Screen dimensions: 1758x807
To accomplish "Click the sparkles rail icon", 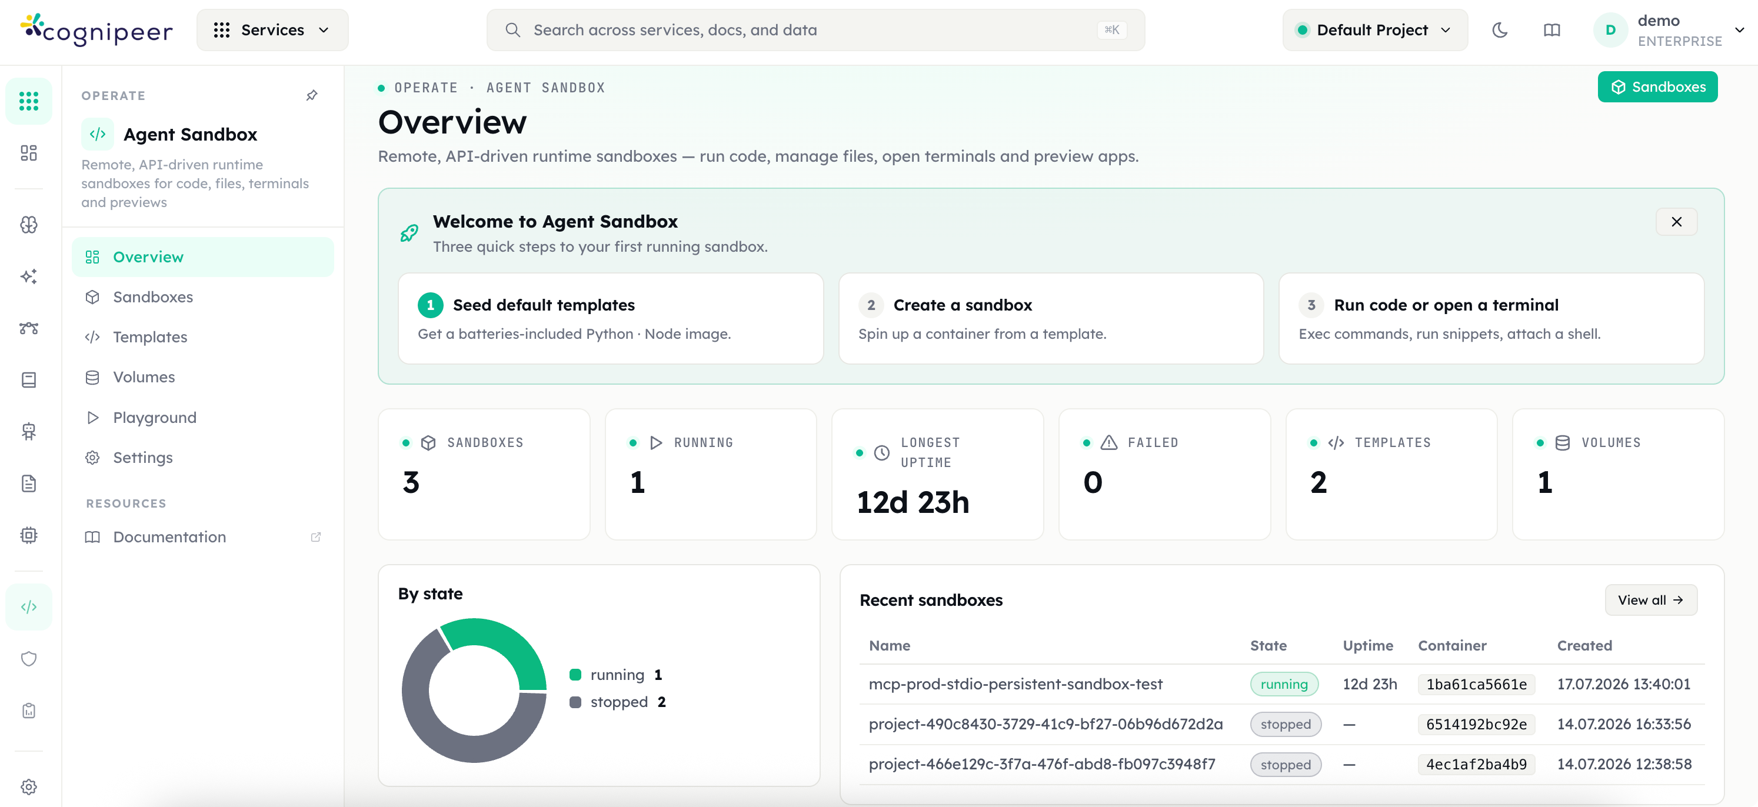I will tap(29, 276).
